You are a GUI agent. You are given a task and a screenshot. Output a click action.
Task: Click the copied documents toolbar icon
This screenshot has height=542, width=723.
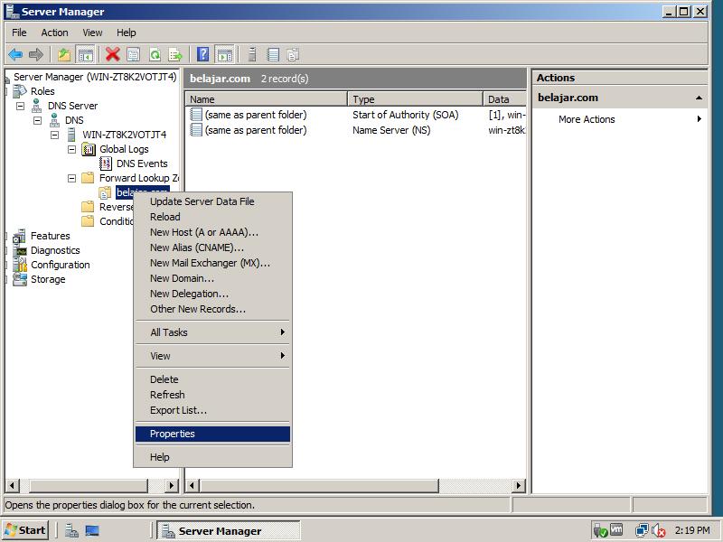pyautogui.click(x=294, y=55)
